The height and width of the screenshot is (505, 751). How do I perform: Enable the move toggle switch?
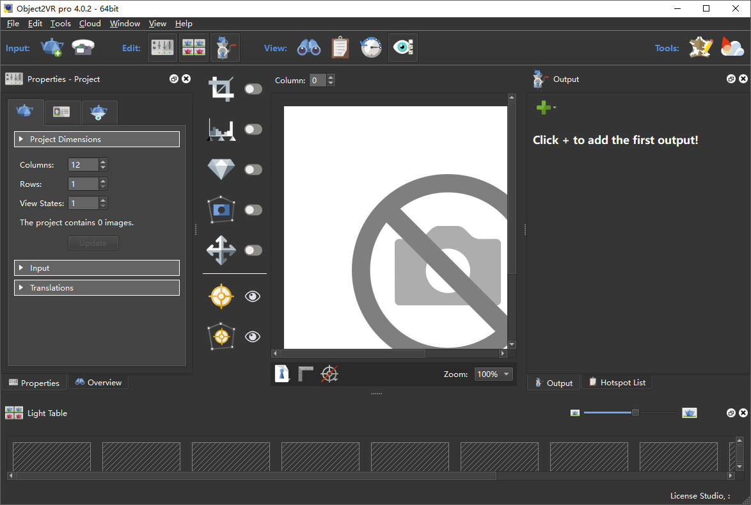(x=253, y=250)
